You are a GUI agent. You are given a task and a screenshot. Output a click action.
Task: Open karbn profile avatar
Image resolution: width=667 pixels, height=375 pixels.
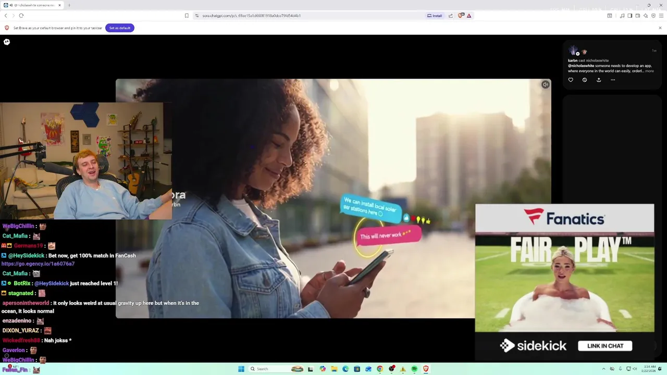(573, 51)
